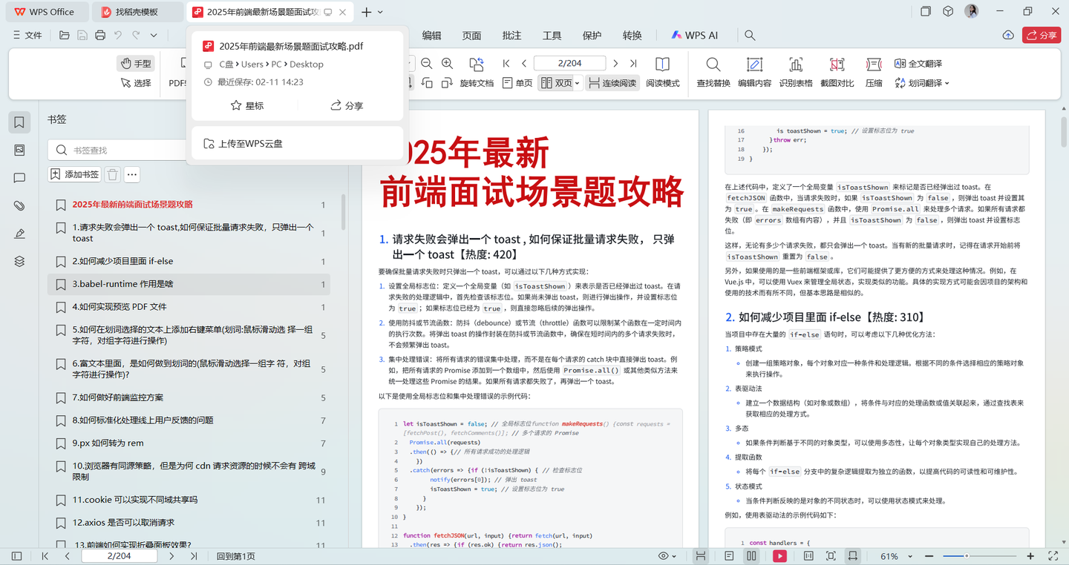Click the search icon in menu bar
Image resolution: width=1069 pixels, height=565 pixels.
tap(750, 35)
